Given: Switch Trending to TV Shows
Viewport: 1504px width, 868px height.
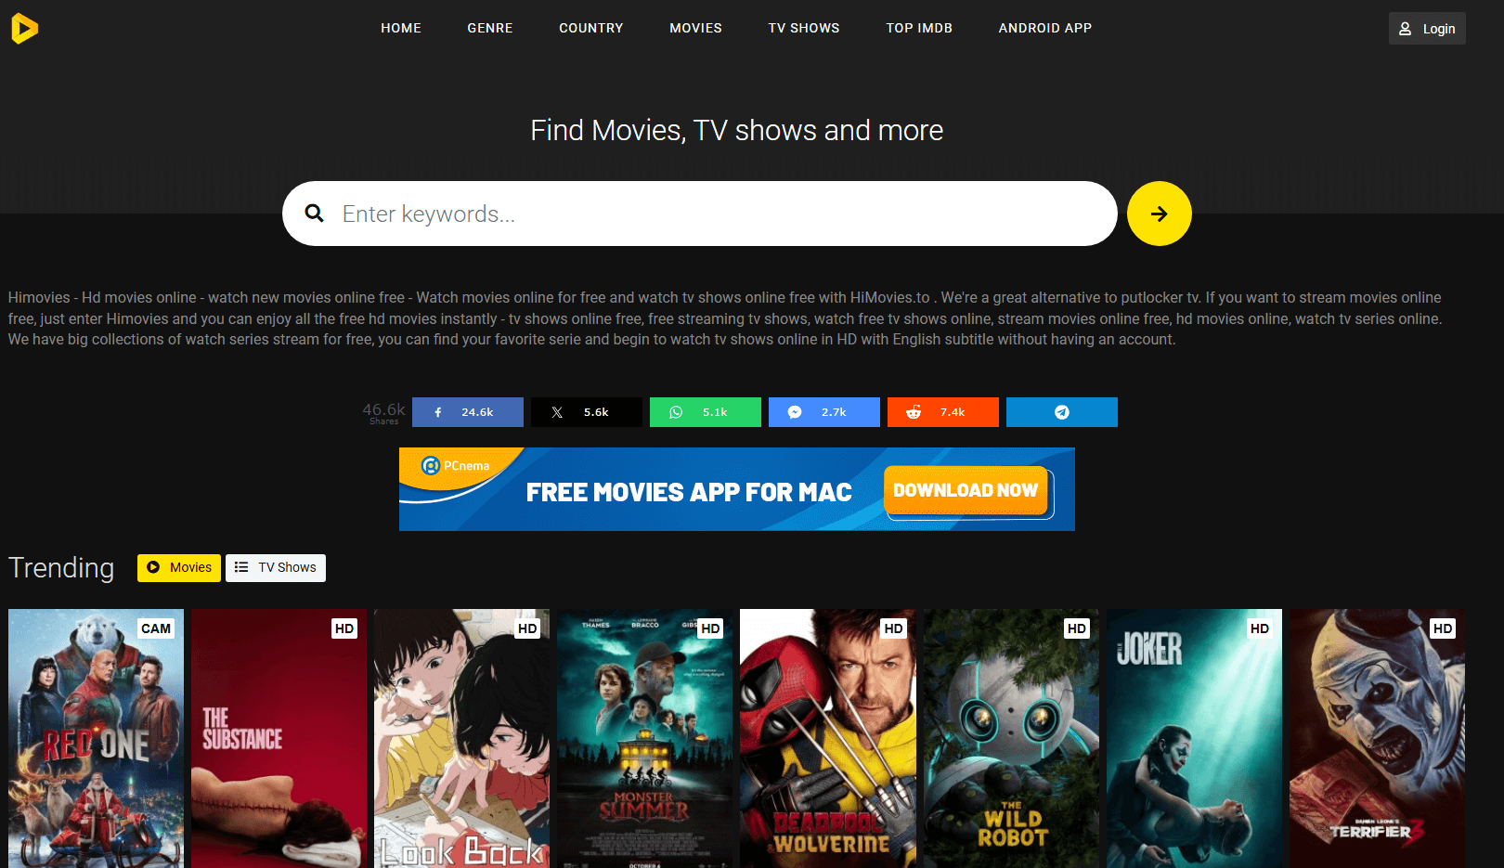Looking at the screenshot, I should tap(275, 568).
